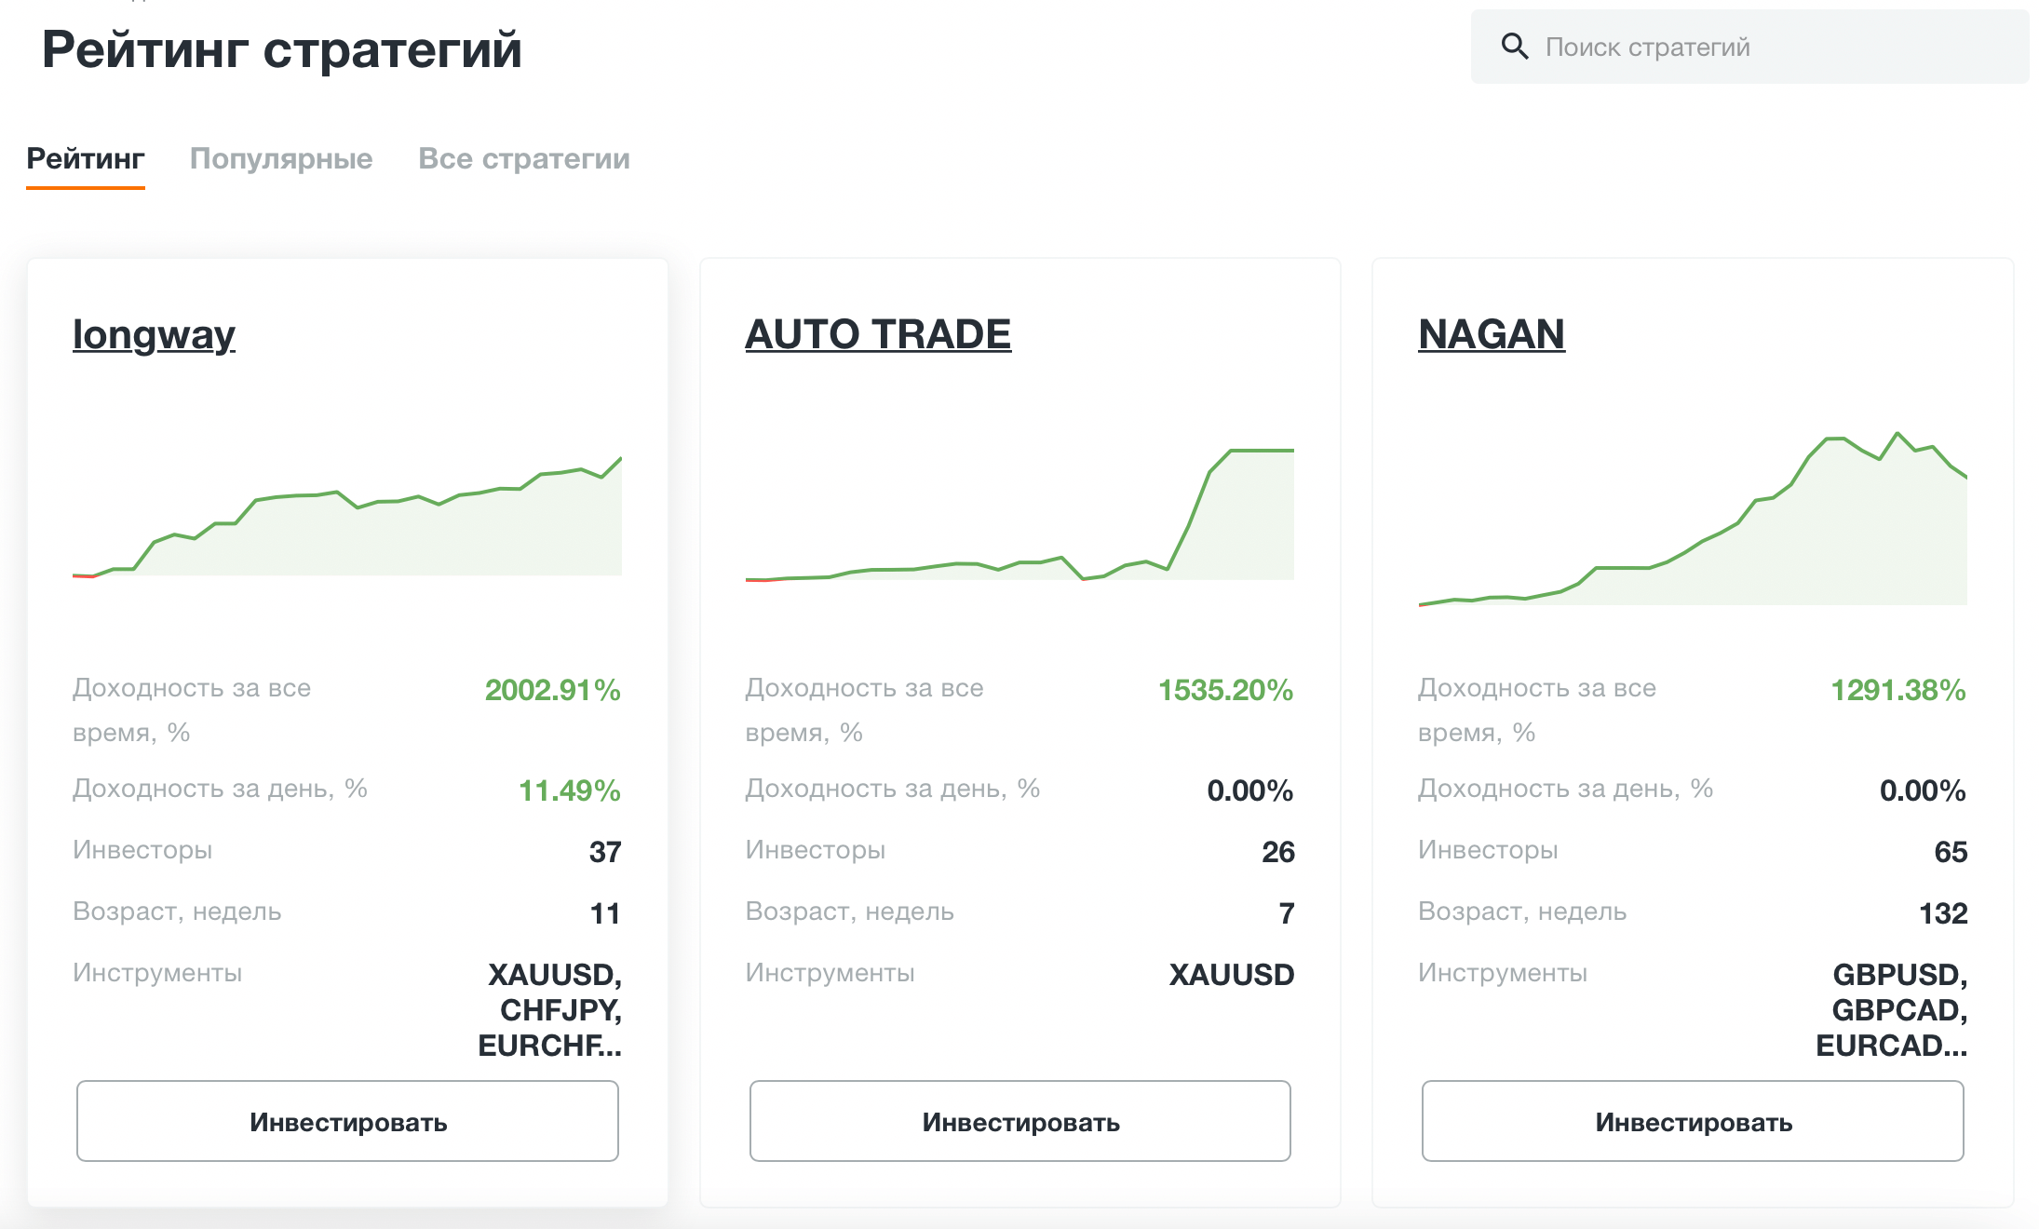Open the longway strategy link

point(154,334)
